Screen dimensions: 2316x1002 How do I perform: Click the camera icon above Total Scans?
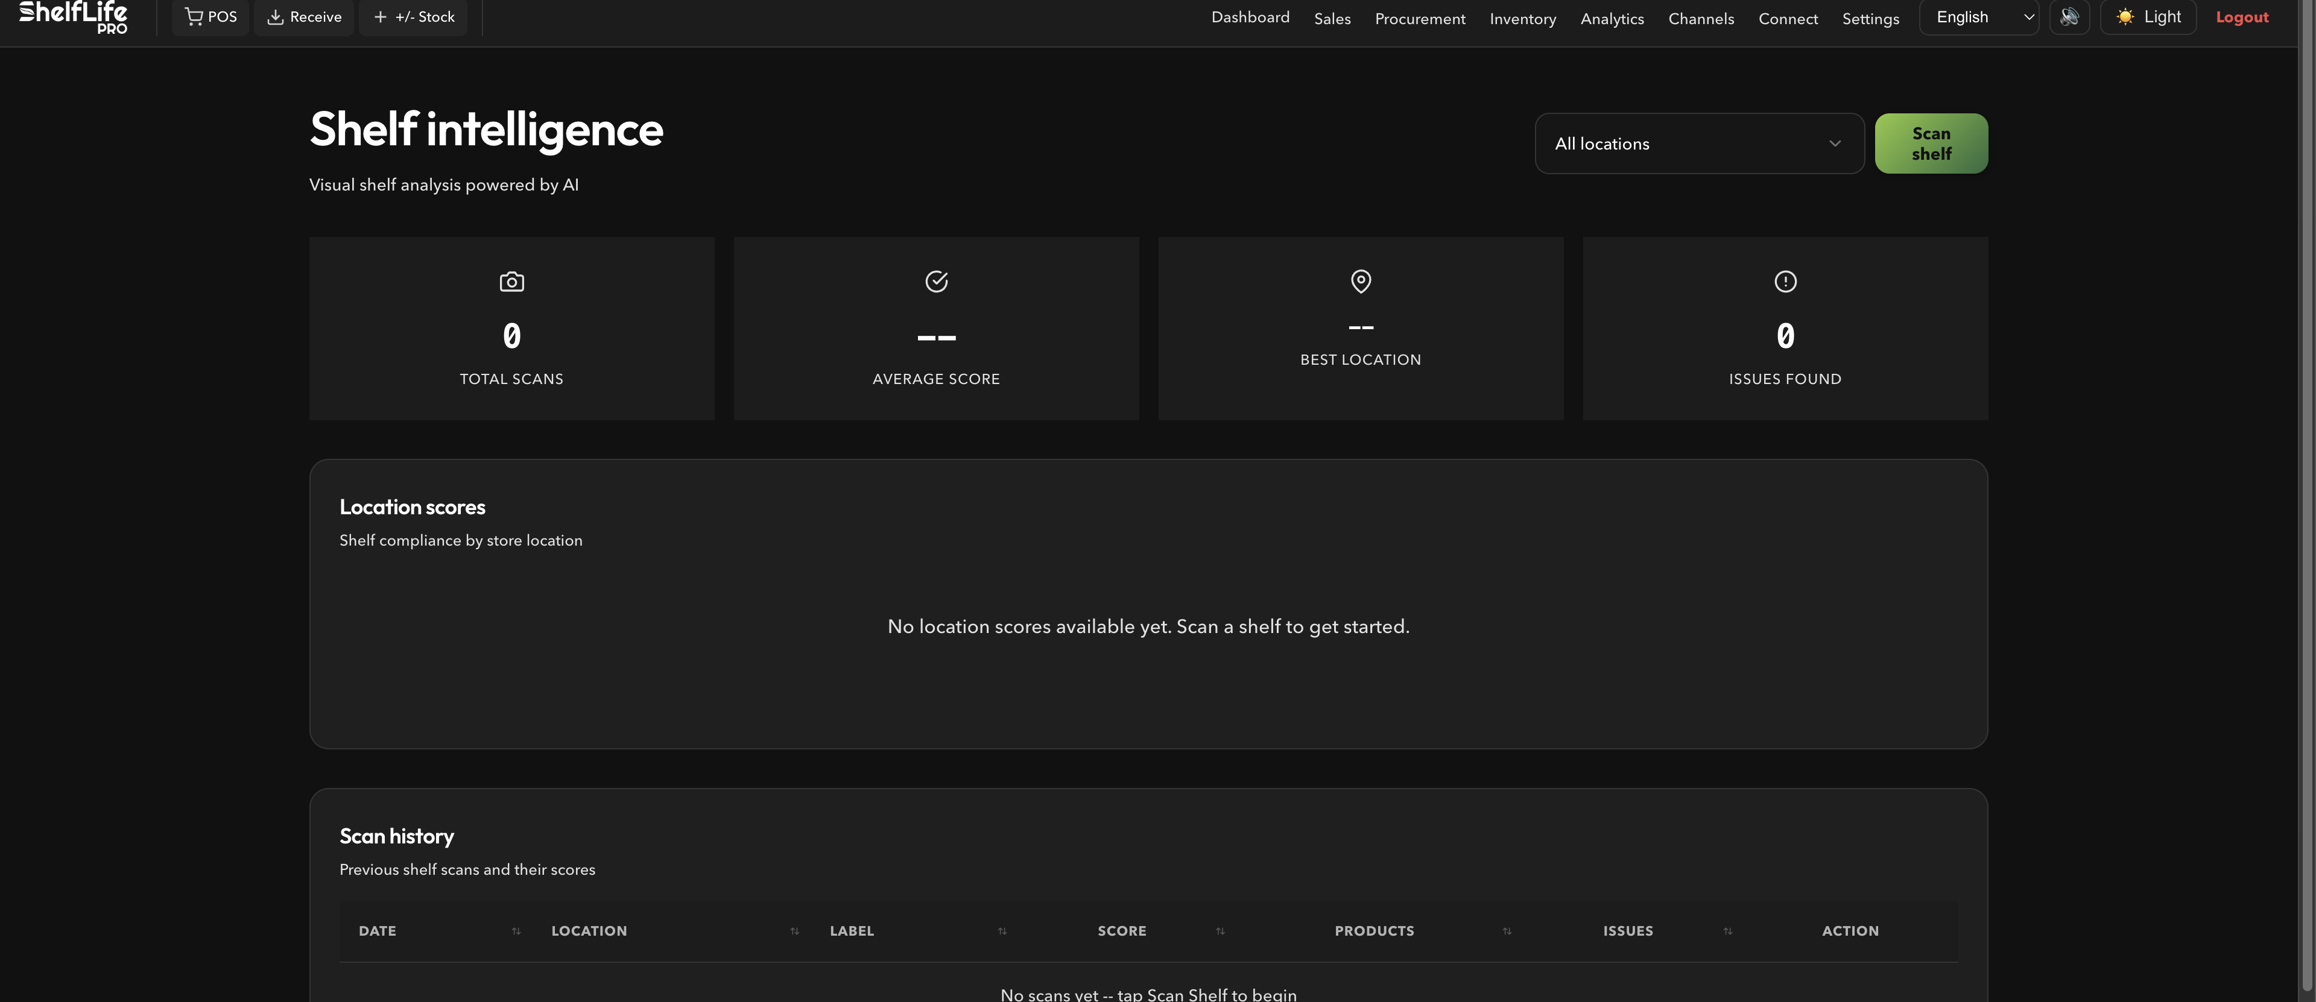[x=511, y=282]
